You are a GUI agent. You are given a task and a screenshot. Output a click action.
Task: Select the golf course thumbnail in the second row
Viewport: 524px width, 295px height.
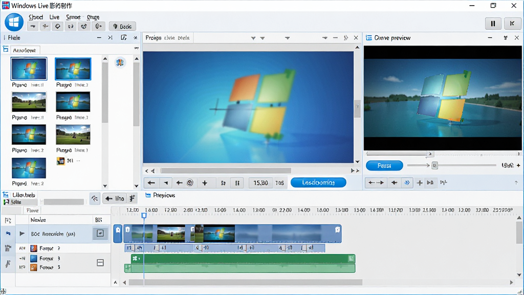click(x=29, y=102)
